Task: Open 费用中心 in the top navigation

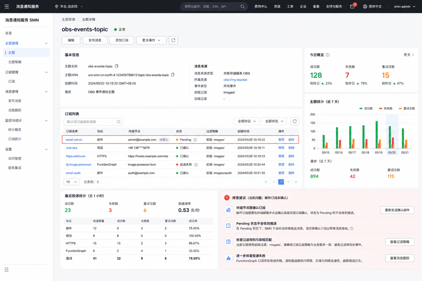Action: click(x=261, y=7)
